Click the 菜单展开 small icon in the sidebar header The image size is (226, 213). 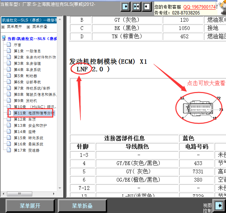tap(3, 27)
